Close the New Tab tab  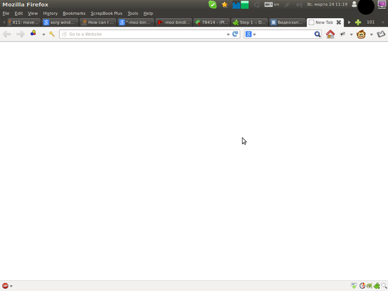point(339,22)
